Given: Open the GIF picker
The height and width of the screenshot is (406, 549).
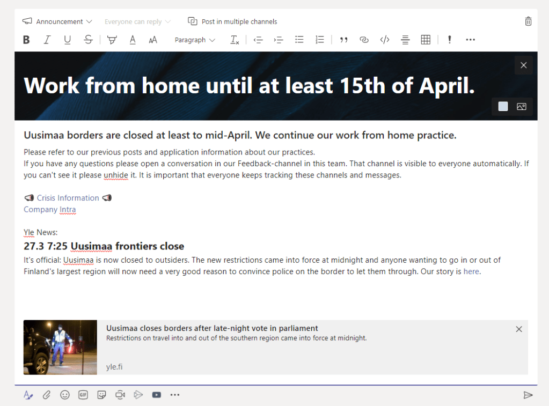Looking at the screenshot, I should pos(83,395).
